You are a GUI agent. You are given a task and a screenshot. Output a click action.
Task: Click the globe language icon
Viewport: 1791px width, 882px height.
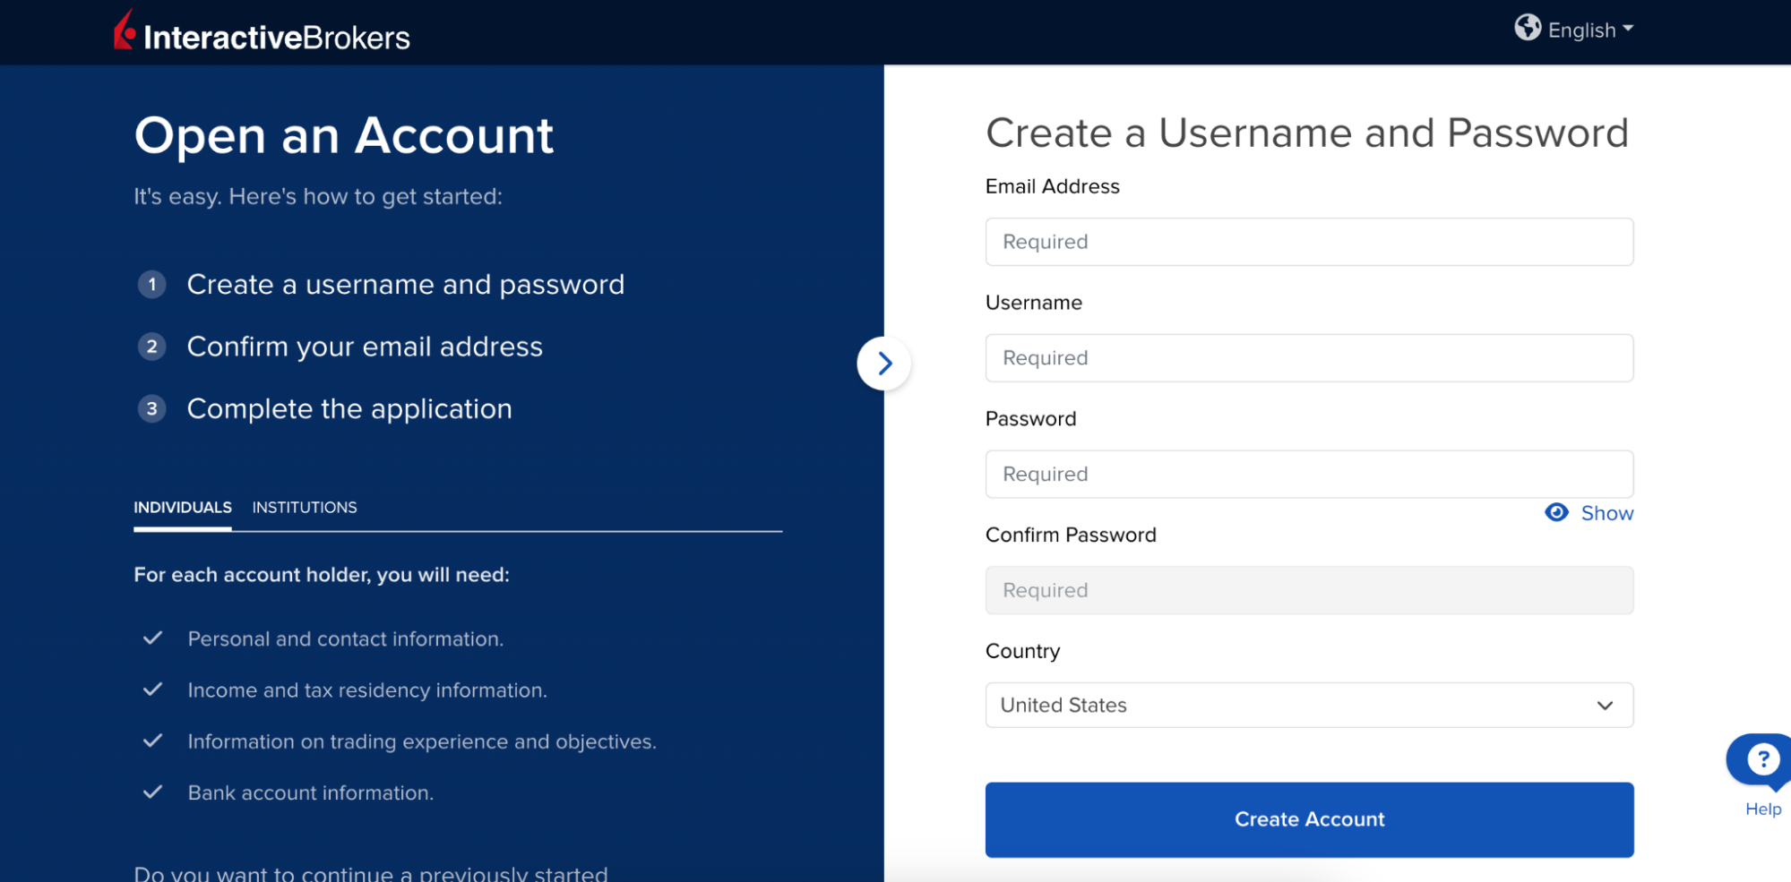click(x=1528, y=28)
